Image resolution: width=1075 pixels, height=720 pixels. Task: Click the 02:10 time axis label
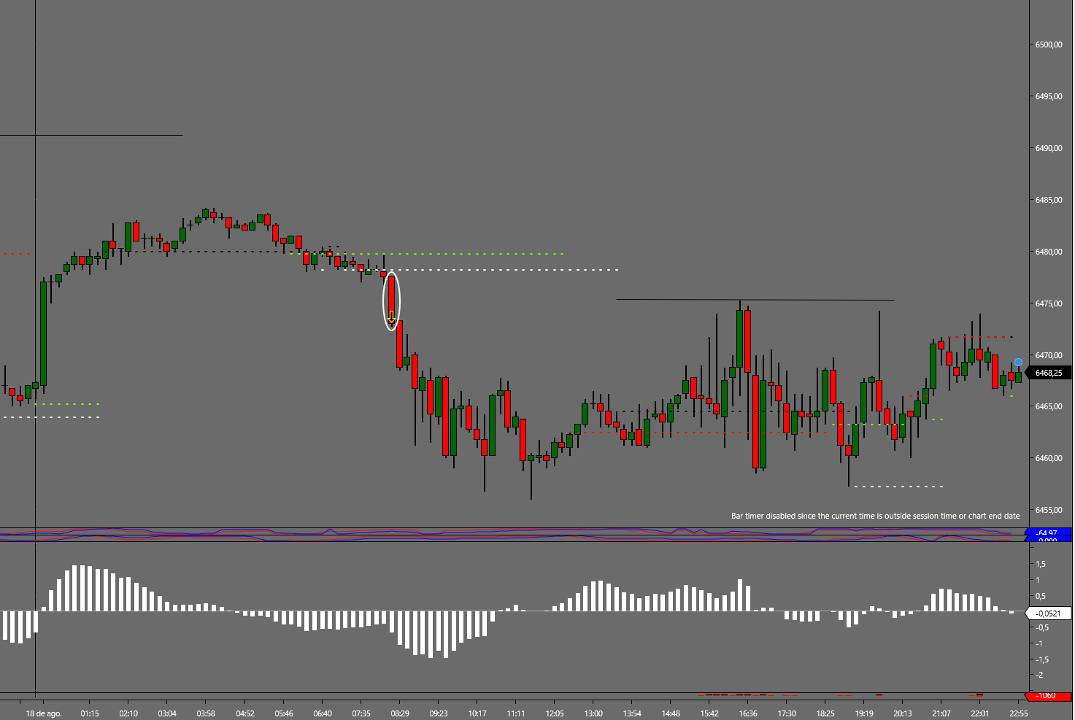(x=128, y=713)
